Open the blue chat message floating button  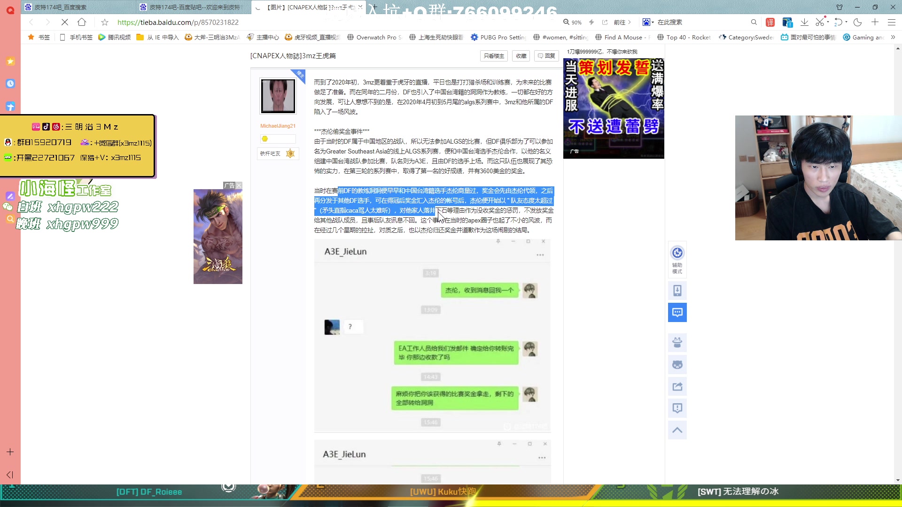[x=677, y=312]
